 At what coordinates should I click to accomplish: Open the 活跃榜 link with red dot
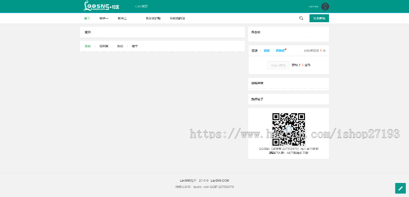coord(280,51)
